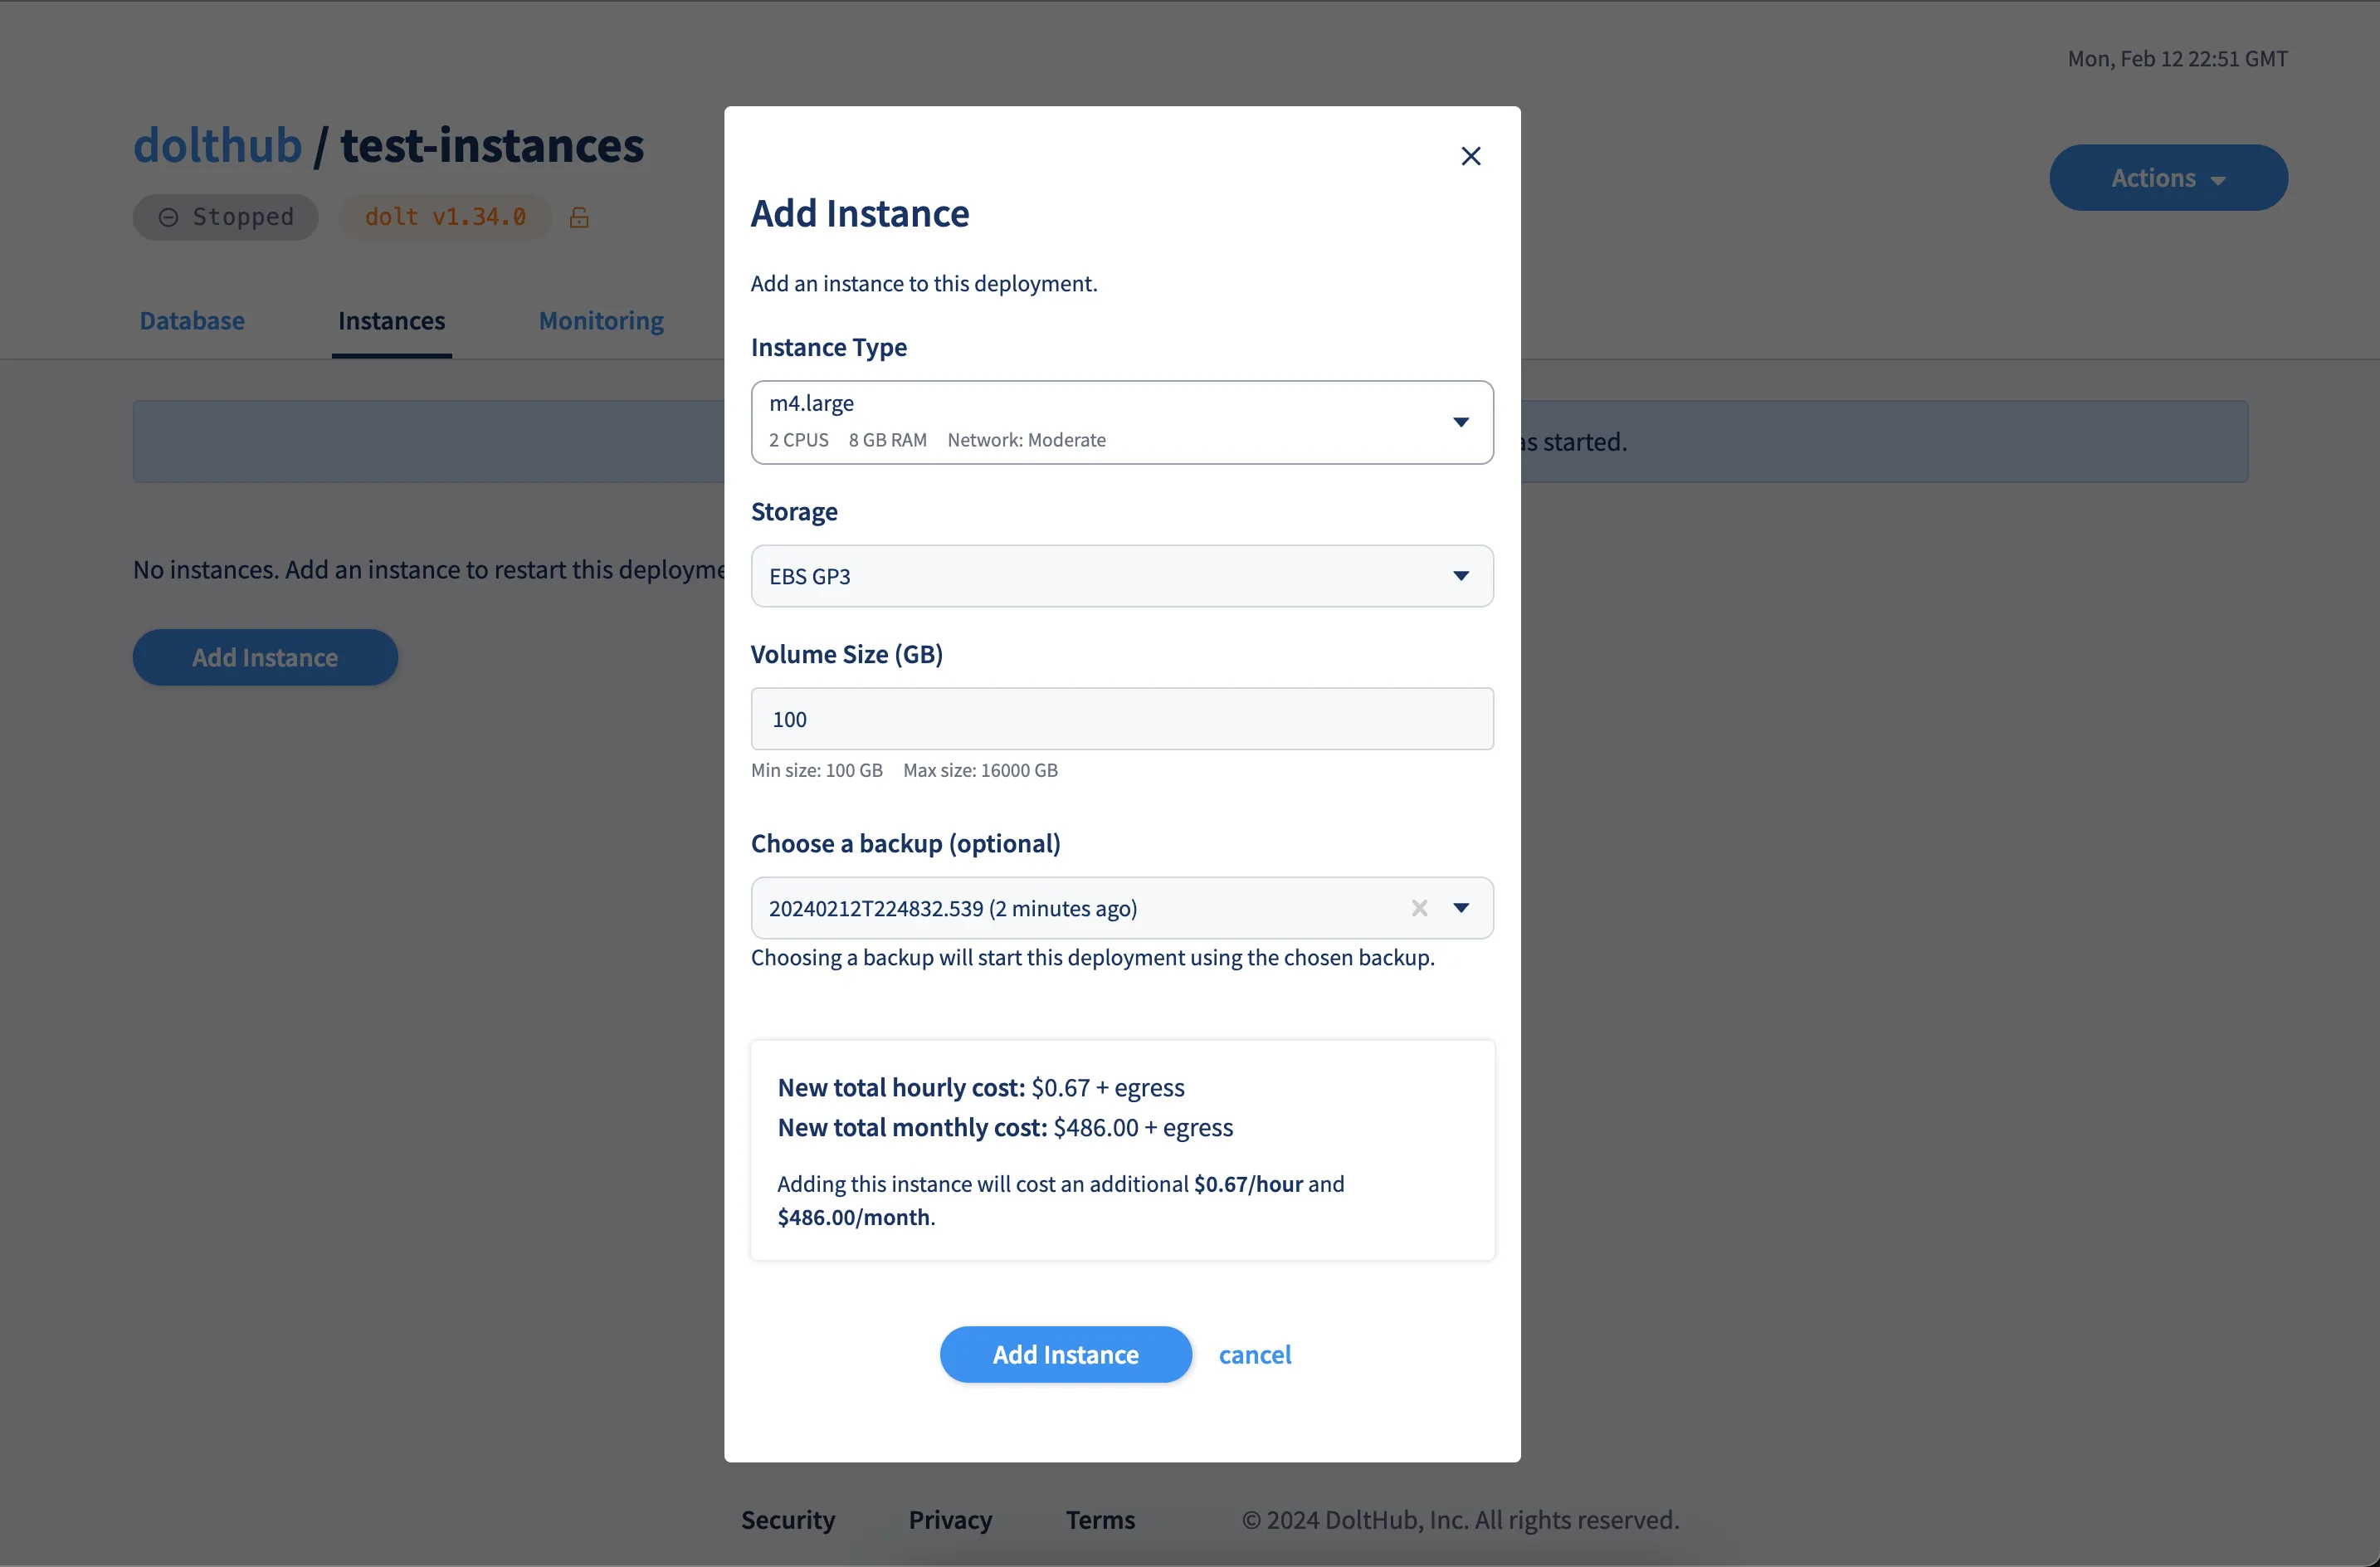Click the dolt v1.34.0 version badge

pos(445,217)
